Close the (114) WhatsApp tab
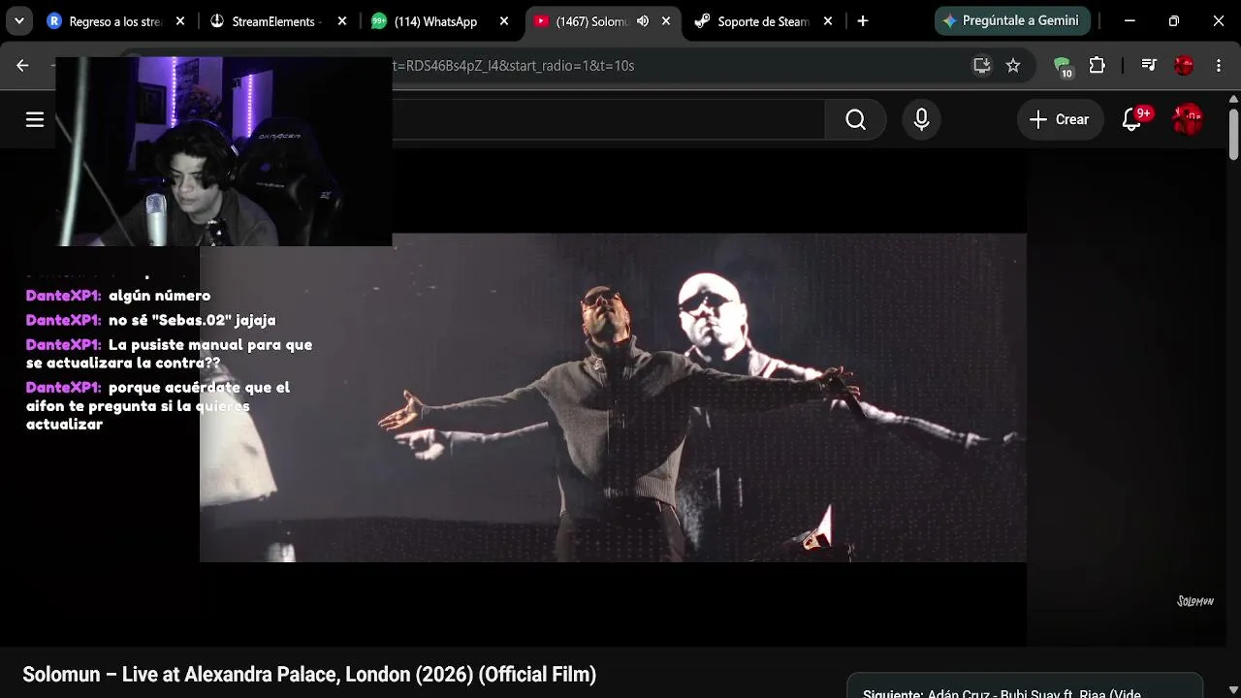1241x698 pixels. [x=503, y=21]
